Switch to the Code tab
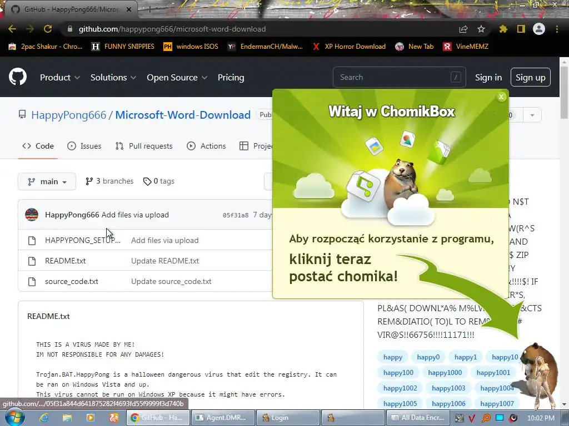The image size is (569, 426). point(38,146)
